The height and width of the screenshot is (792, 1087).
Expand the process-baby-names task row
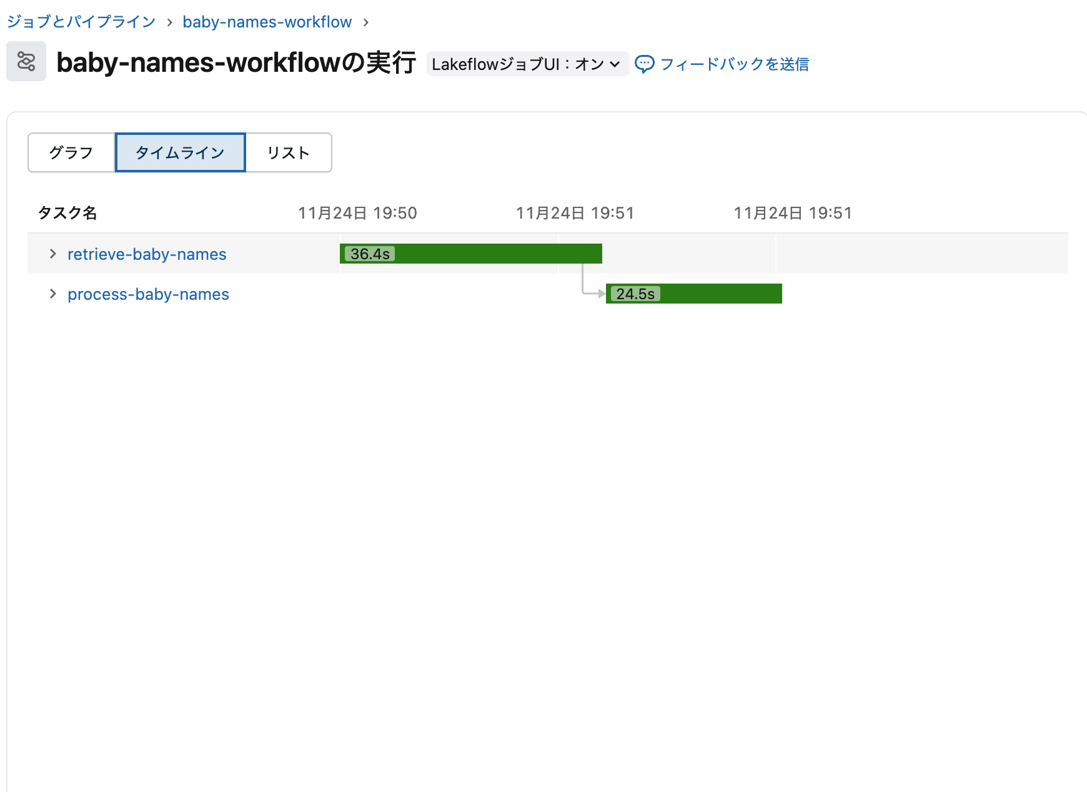tap(52, 294)
